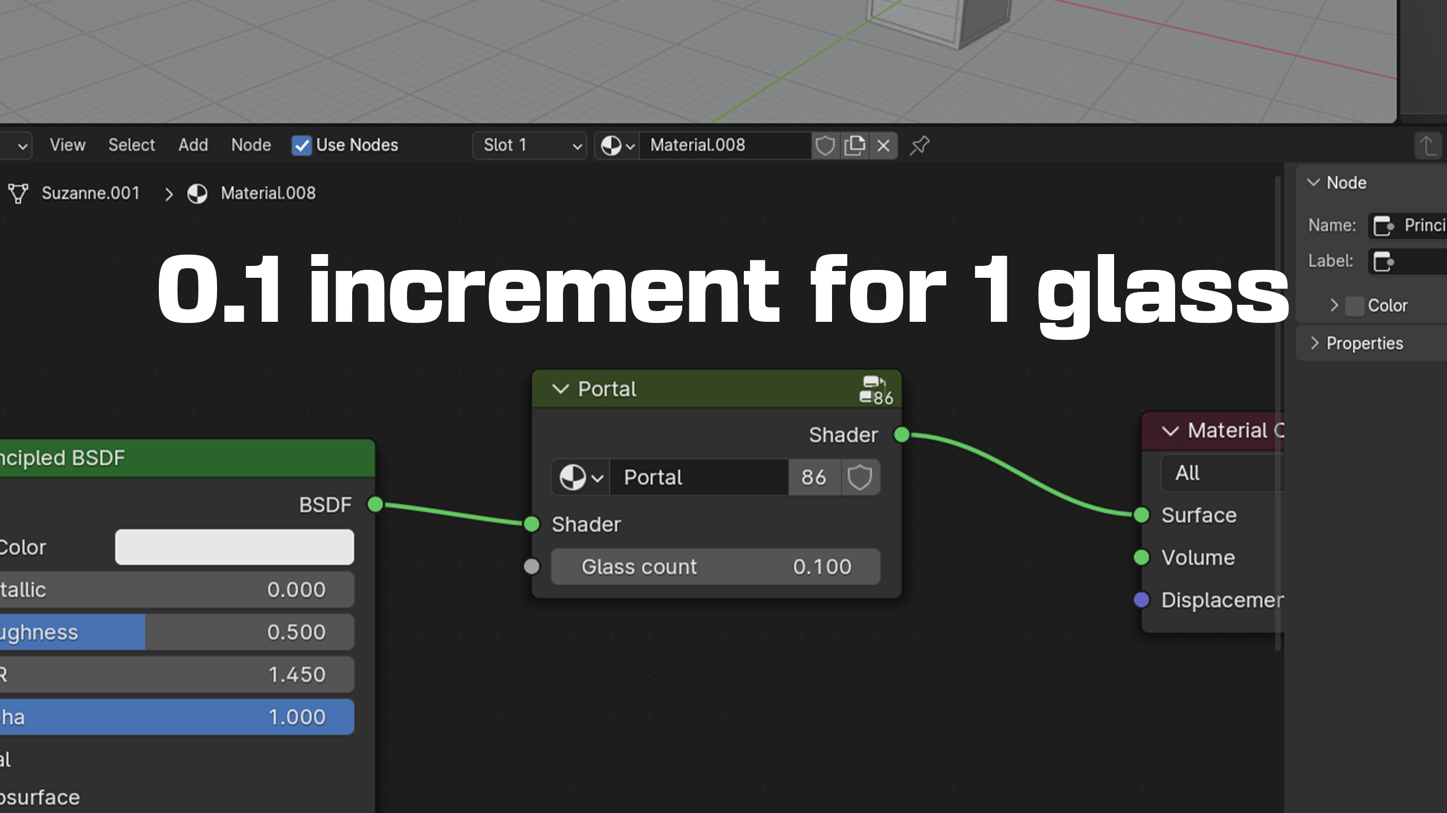The image size is (1447, 813).
Task: Enable the Use Nodes checkbox
Action: click(x=302, y=145)
